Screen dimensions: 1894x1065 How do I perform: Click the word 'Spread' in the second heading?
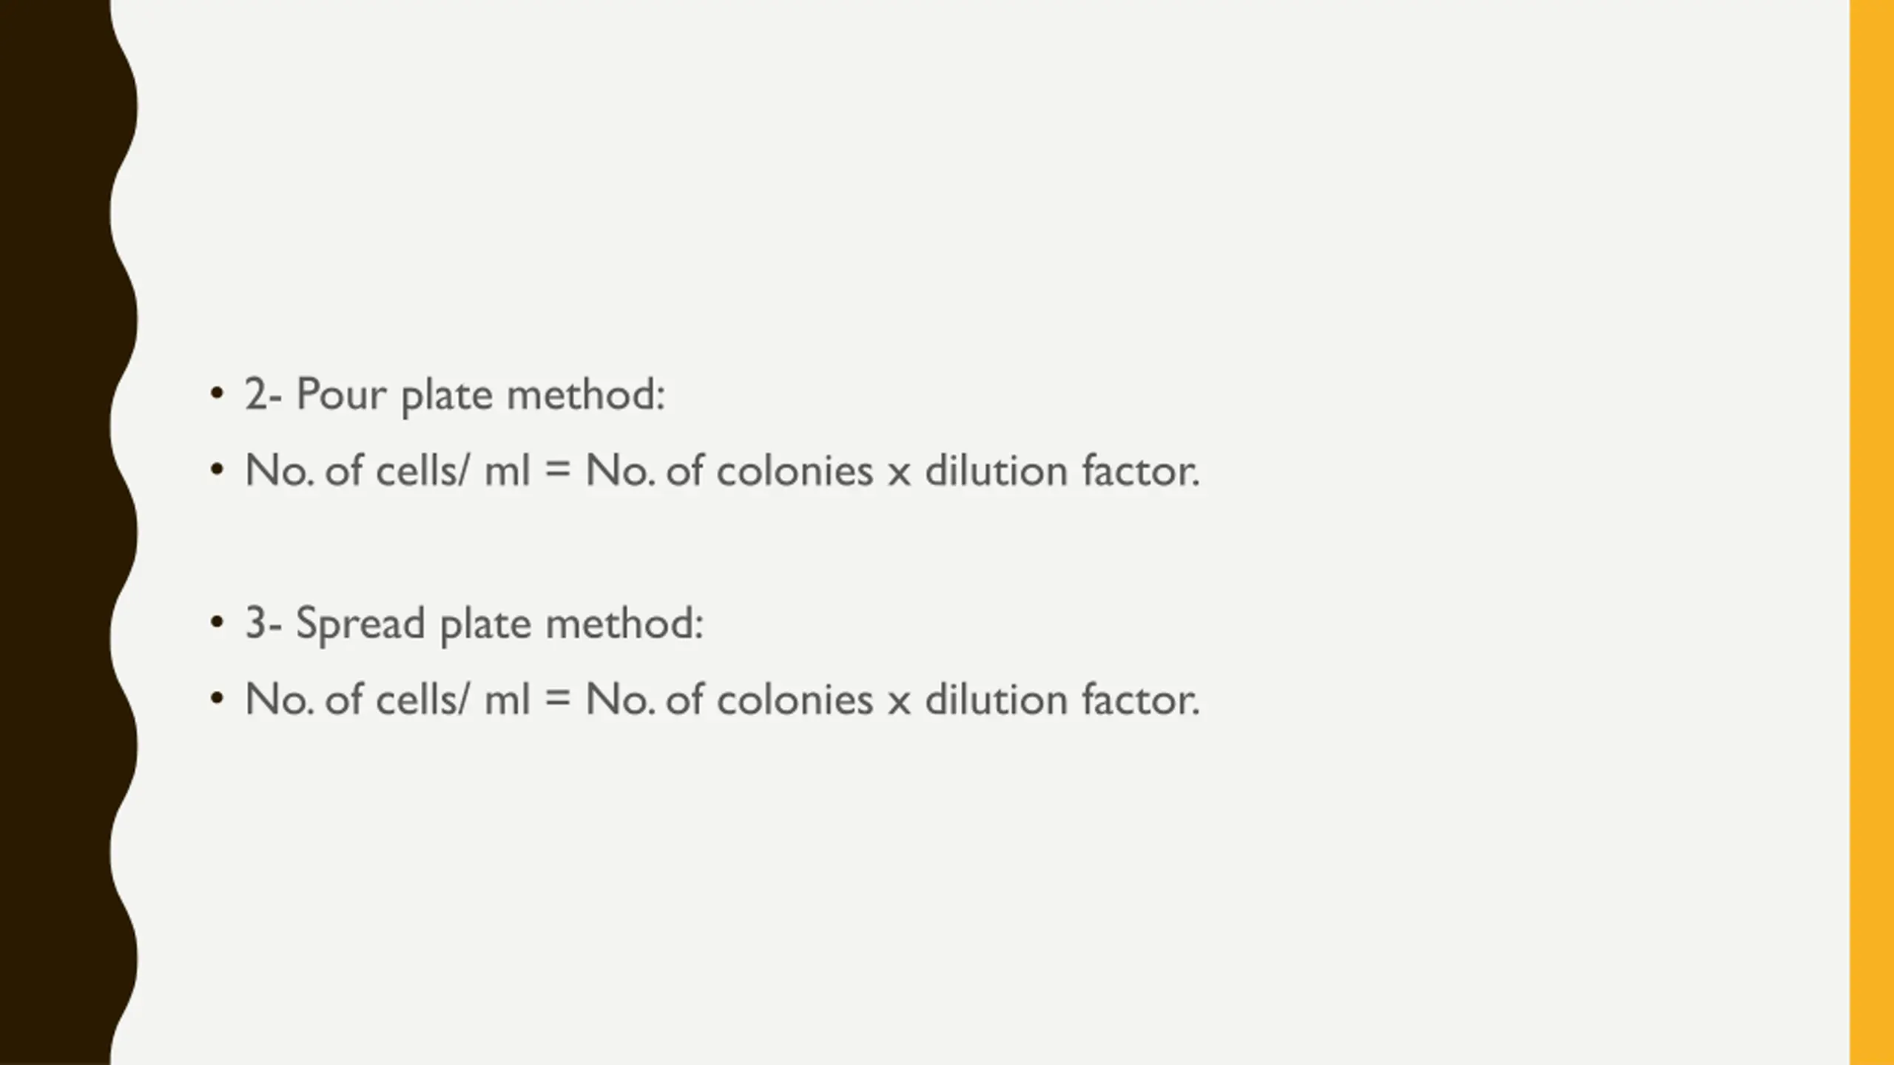tap(360, 623)
